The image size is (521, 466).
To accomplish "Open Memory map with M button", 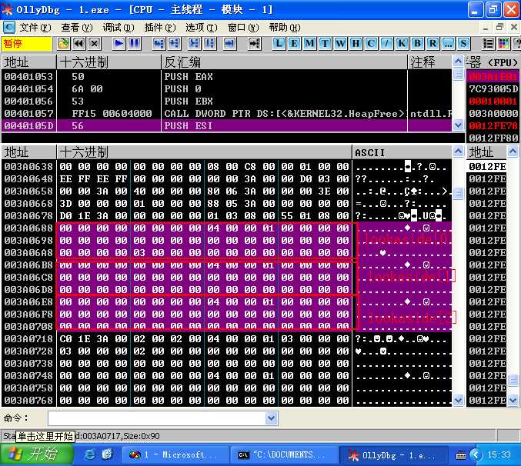I will (x=309, y=44).
